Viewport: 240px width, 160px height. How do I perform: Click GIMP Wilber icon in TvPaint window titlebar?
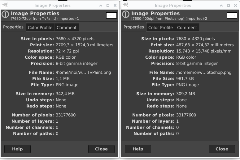pyautogui.click(x=5, y=5)
